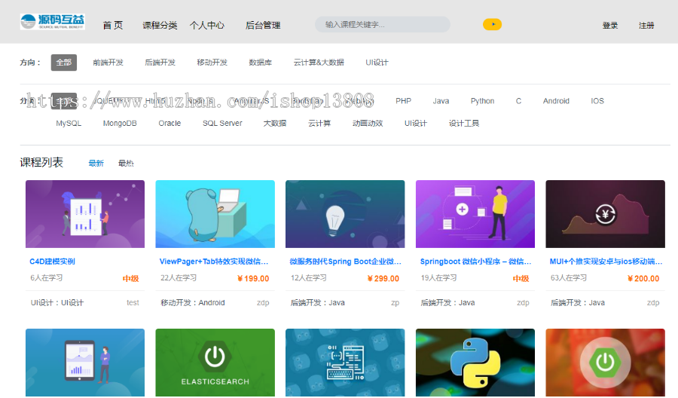Click the 63人在学习 learner count
Viewport: 678px width, 398px height.
569,277
